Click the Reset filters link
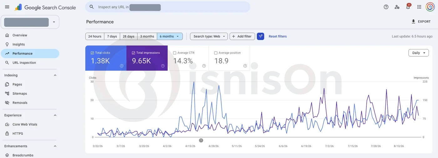The image size is (438, 158). point(278,36)
